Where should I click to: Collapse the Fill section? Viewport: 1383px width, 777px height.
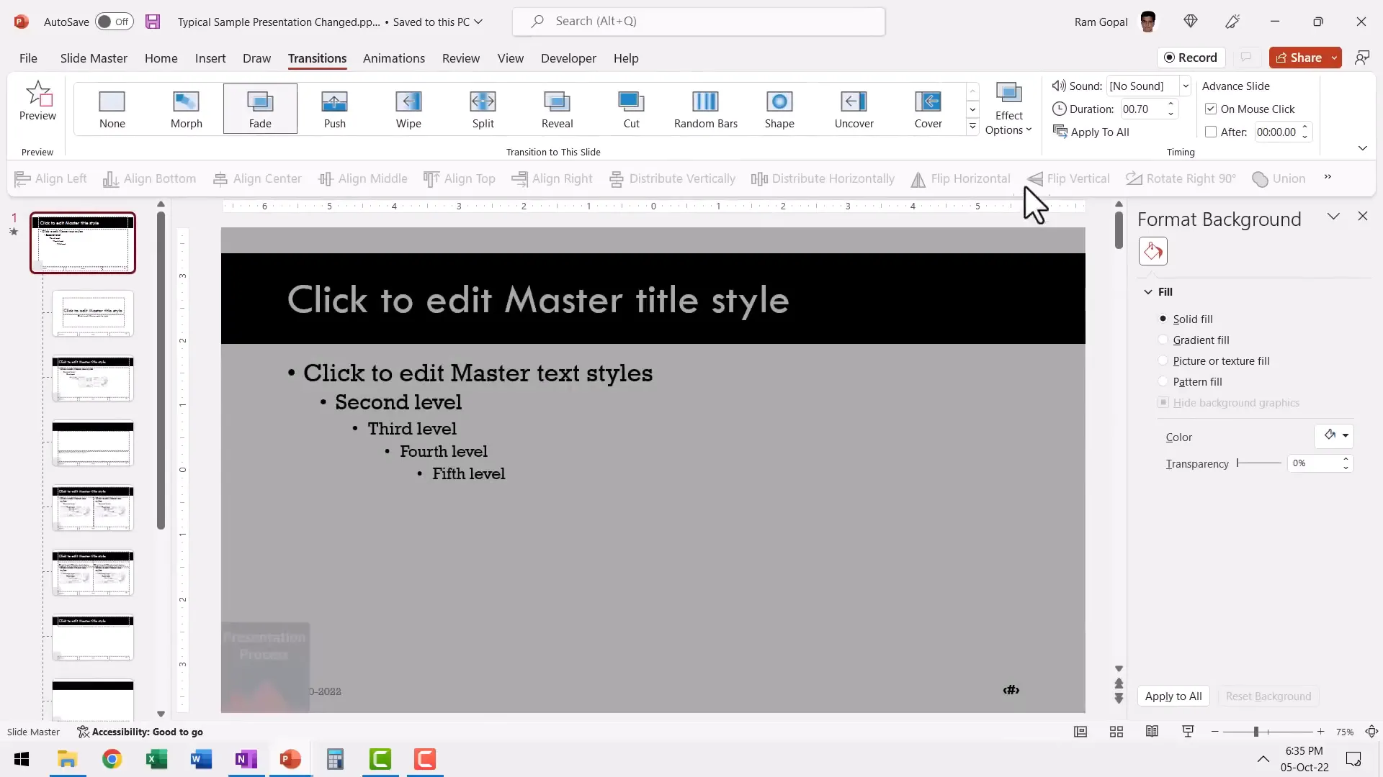coord(1148,291)
